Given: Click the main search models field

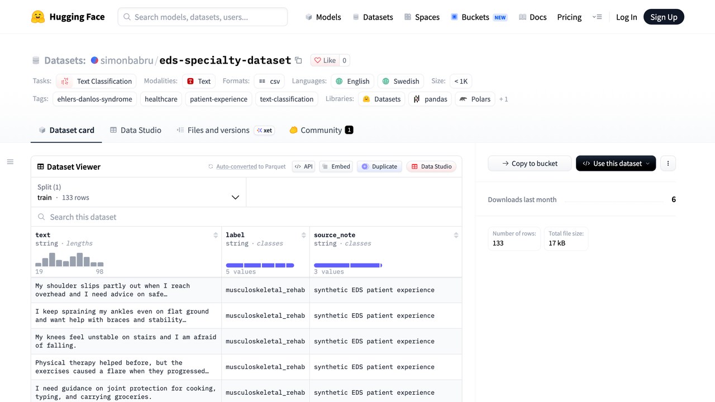Looking at the screenshot, I should coord(203,17).
